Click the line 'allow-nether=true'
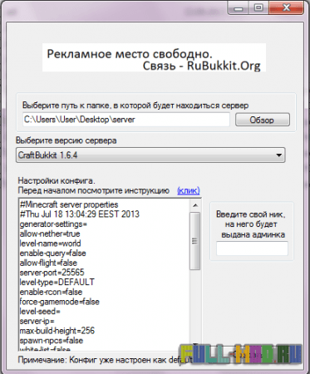Screen dimensions: 310x374 (x=50, y=234)
